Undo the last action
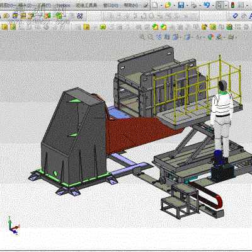The image size is (252, 252). click(207, 5)
